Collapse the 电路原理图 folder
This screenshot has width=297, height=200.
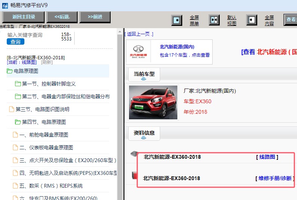pos(58,71)
